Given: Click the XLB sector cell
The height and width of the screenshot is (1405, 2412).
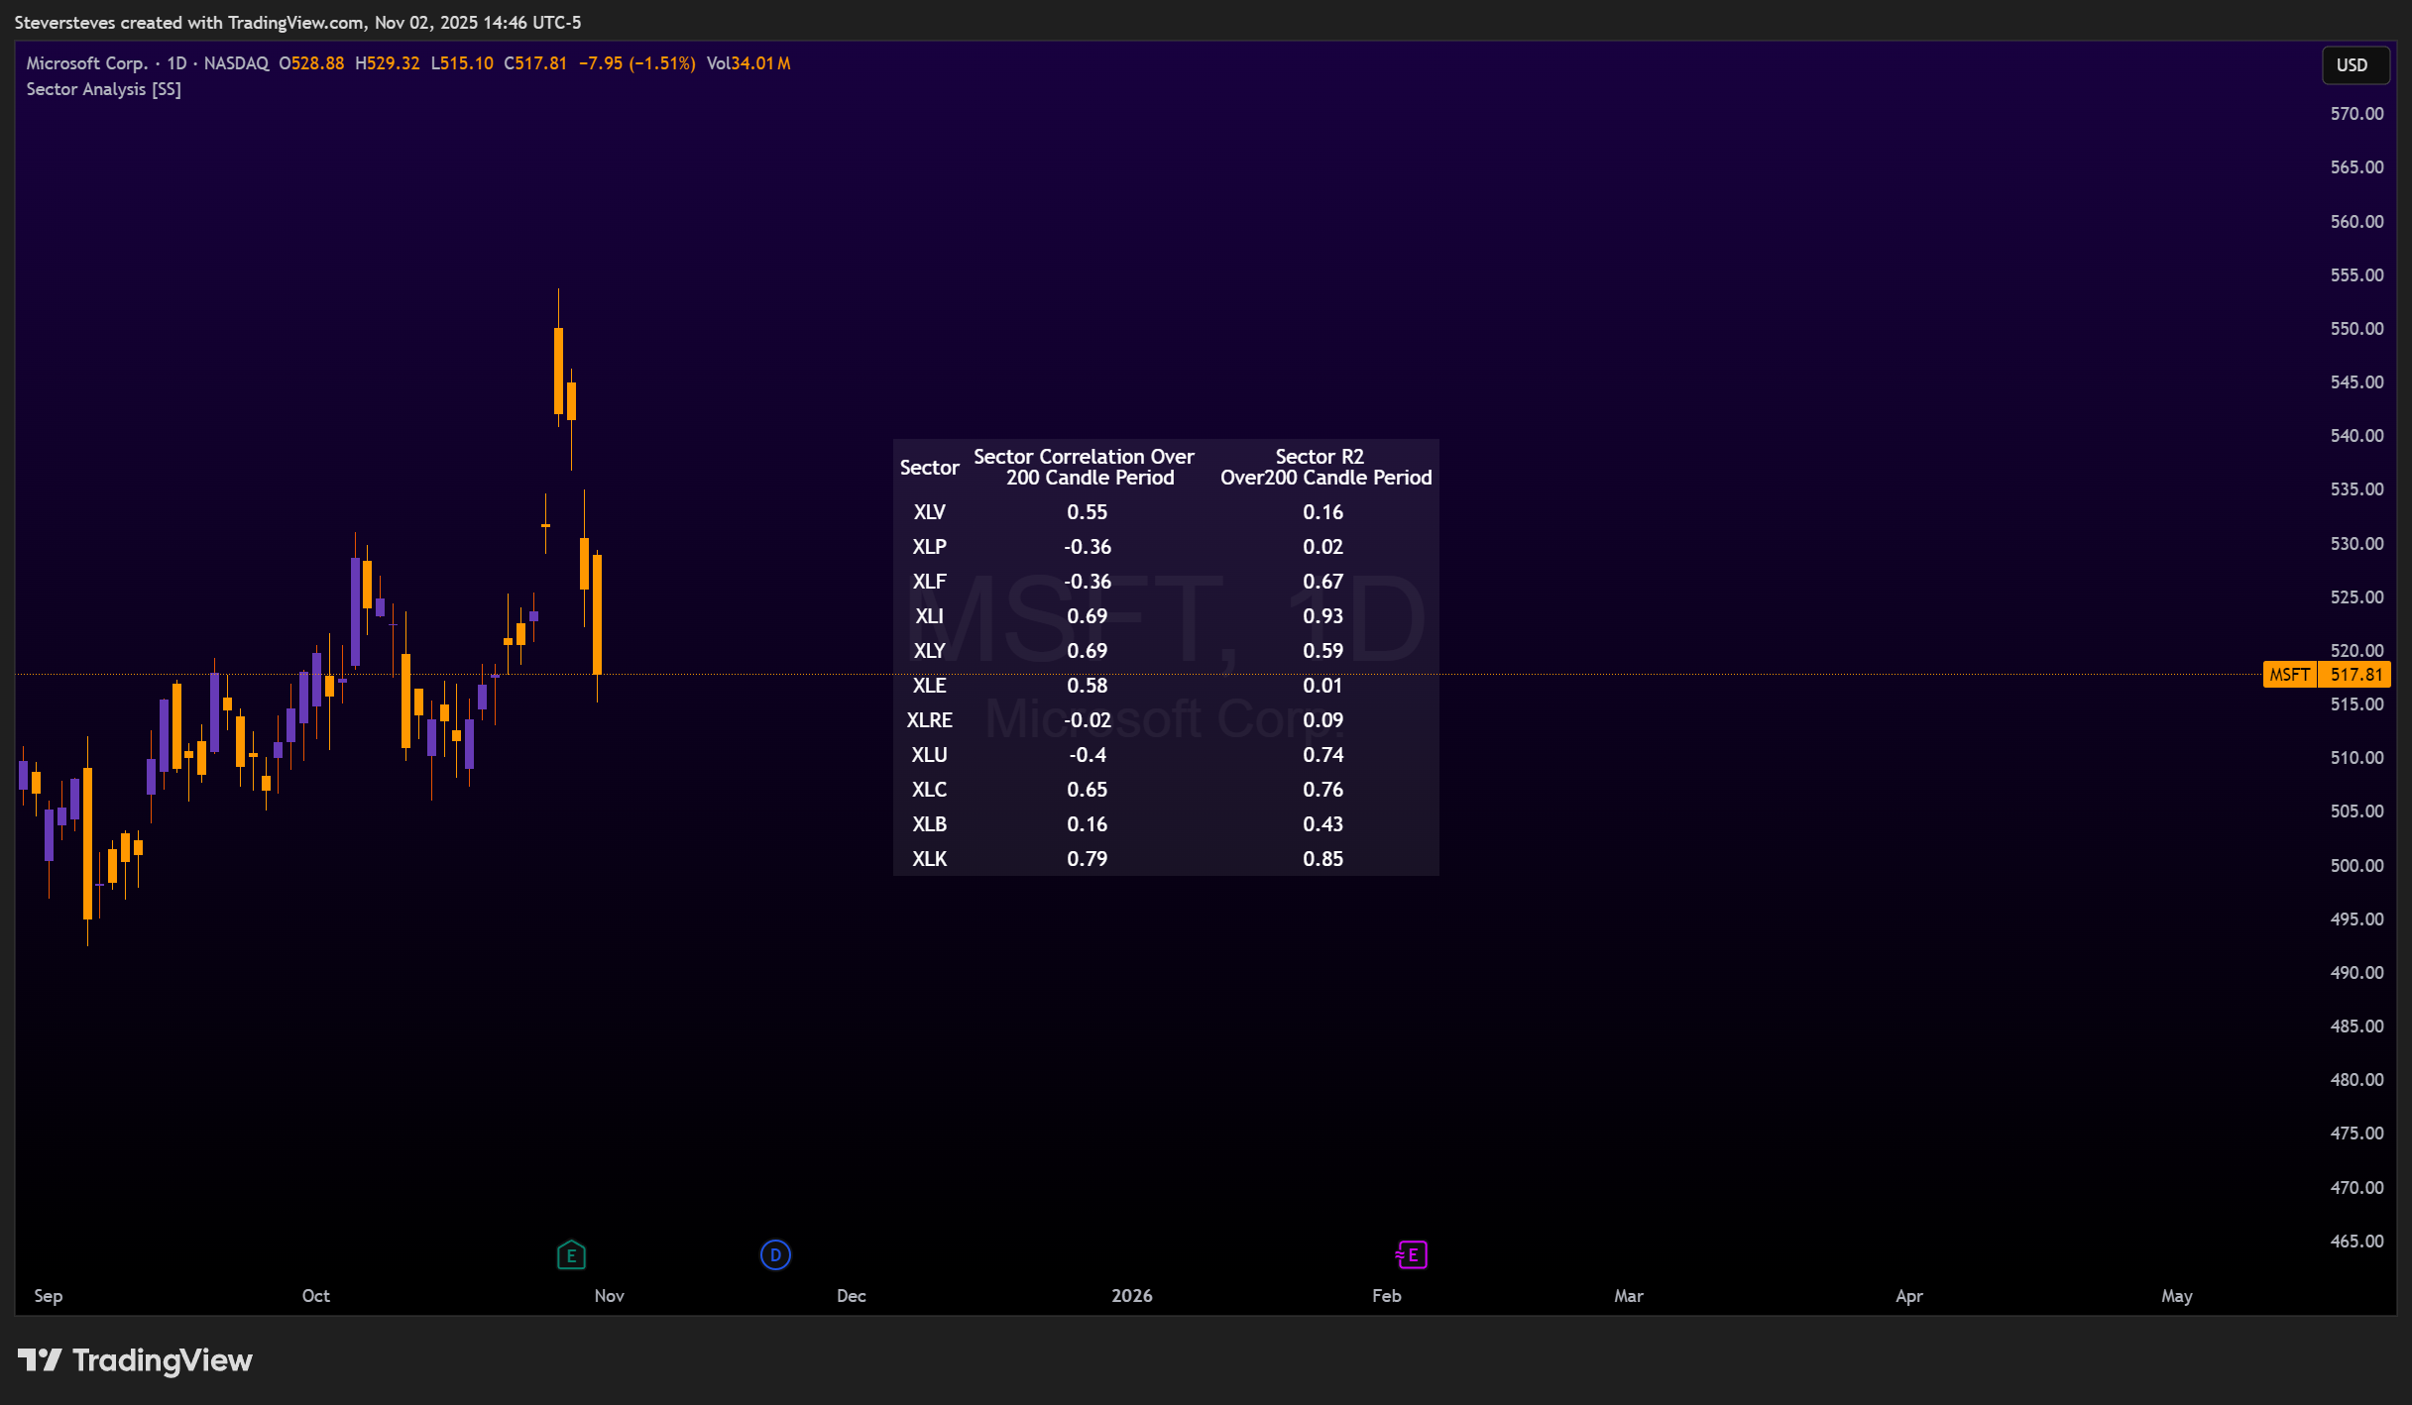Looking at the screenshot, I should click(929, 824).
